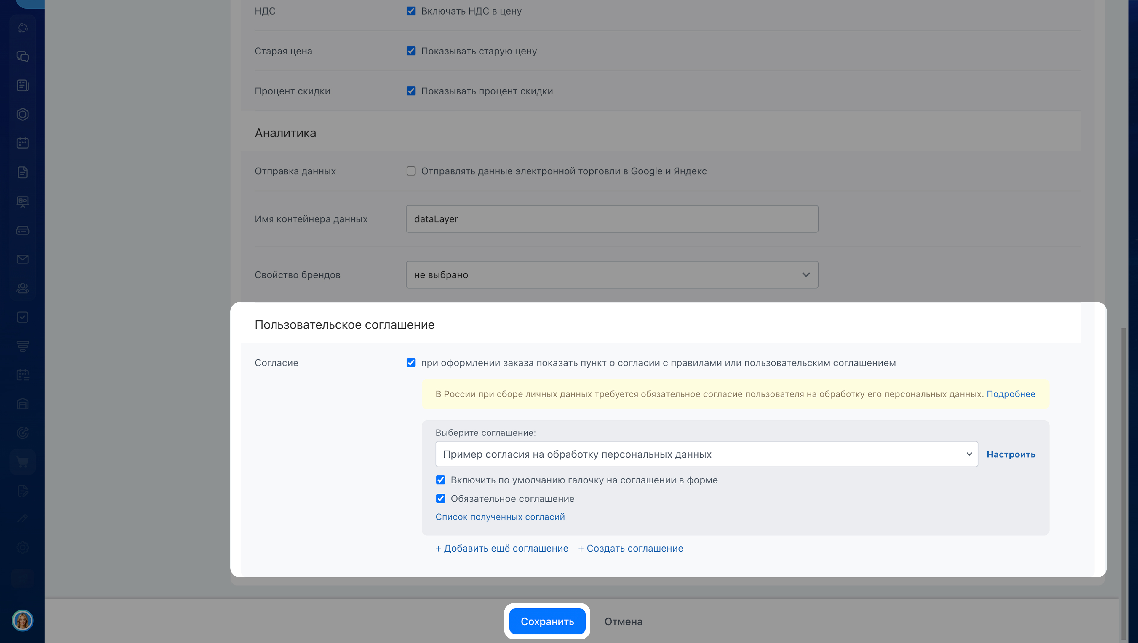
Task: Open the shopping cart sidebar icon
Action: pos(23,462)
